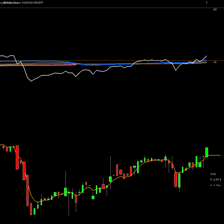Click the 20 price axis label

coord(215,9)
